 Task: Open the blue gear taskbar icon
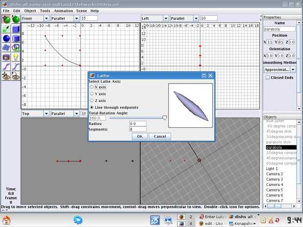[78, 220]
